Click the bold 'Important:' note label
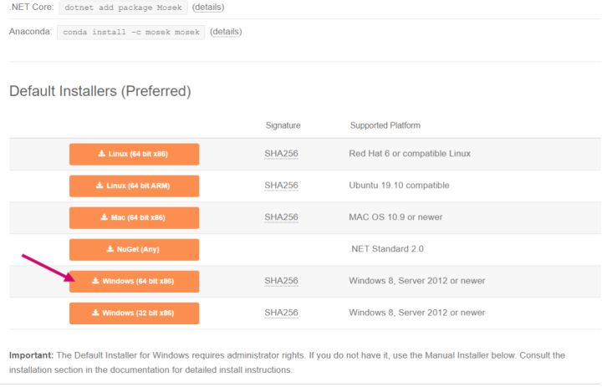602x387 pixels. click(x=31, y=355)
